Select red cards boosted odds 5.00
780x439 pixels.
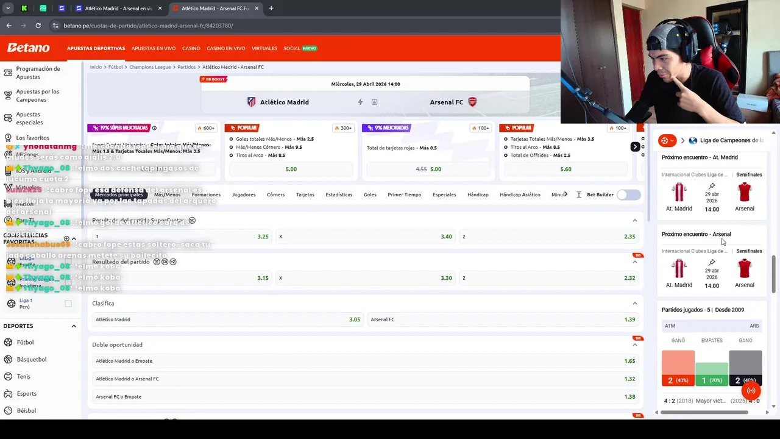(428, 169)
